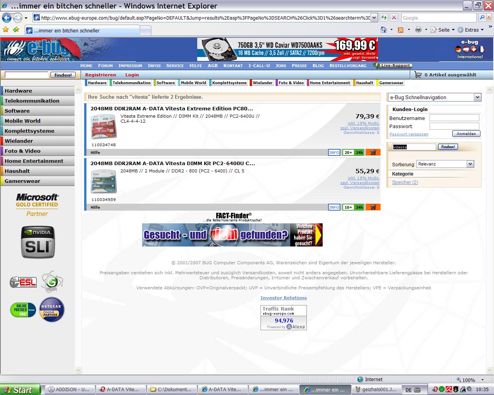This screenshot has width=494, height=395.
Task: Open the IMPRESSUM menu item
Action: click(130, 66)
